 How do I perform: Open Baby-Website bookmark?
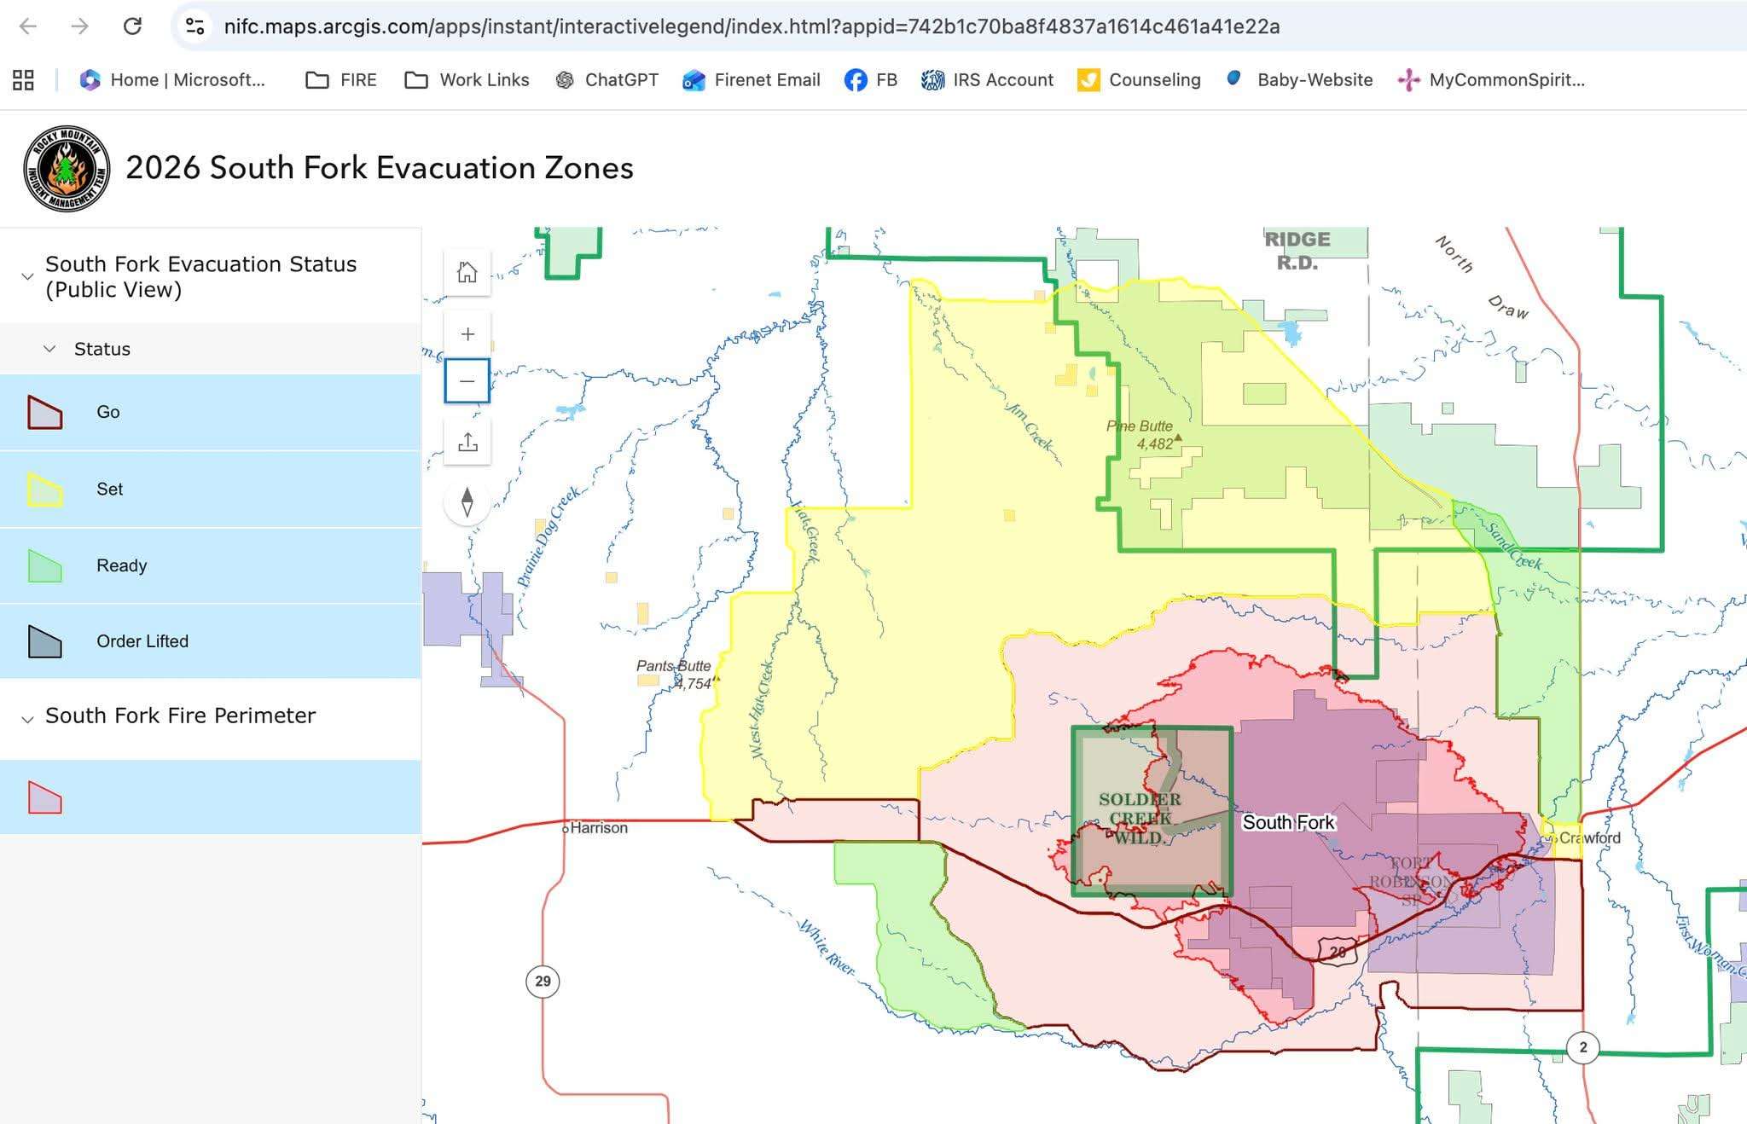click(1299, 80)
